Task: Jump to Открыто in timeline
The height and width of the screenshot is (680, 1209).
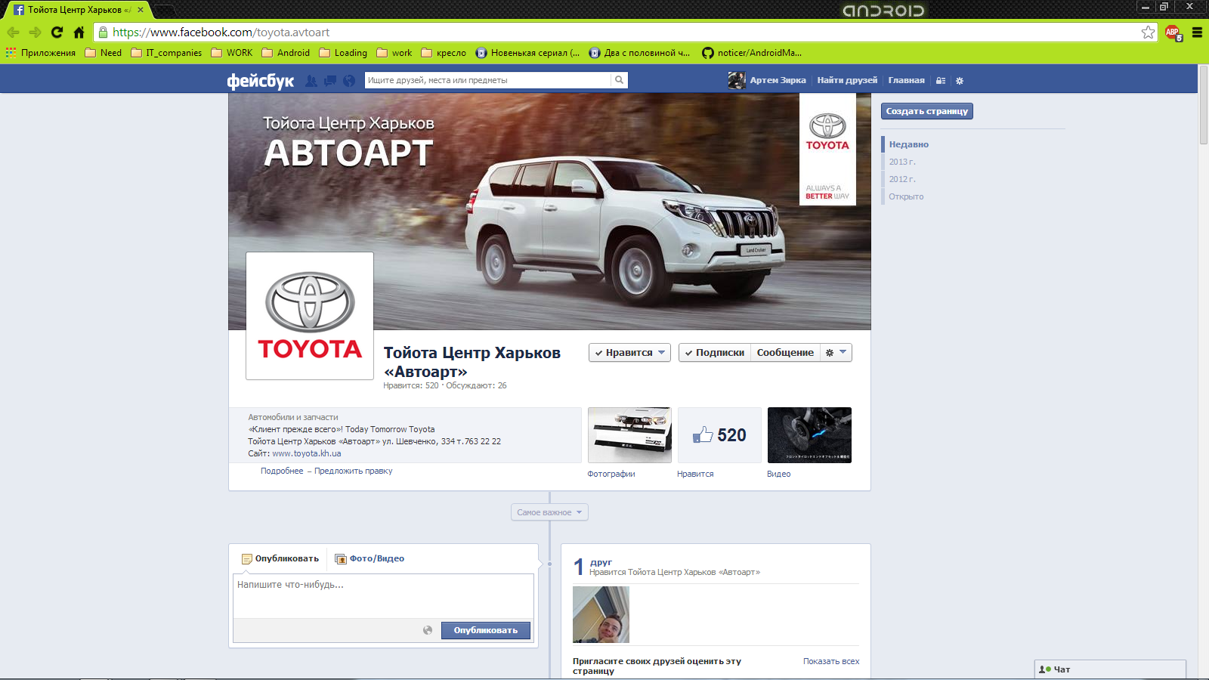Action: [906, 196]
